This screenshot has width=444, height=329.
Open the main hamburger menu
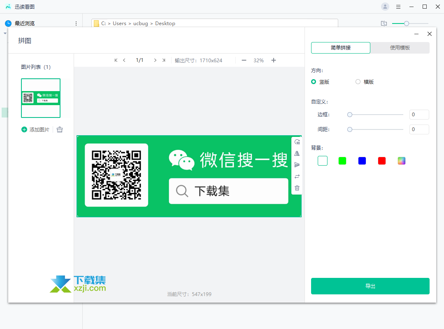[x=398, y=7]
